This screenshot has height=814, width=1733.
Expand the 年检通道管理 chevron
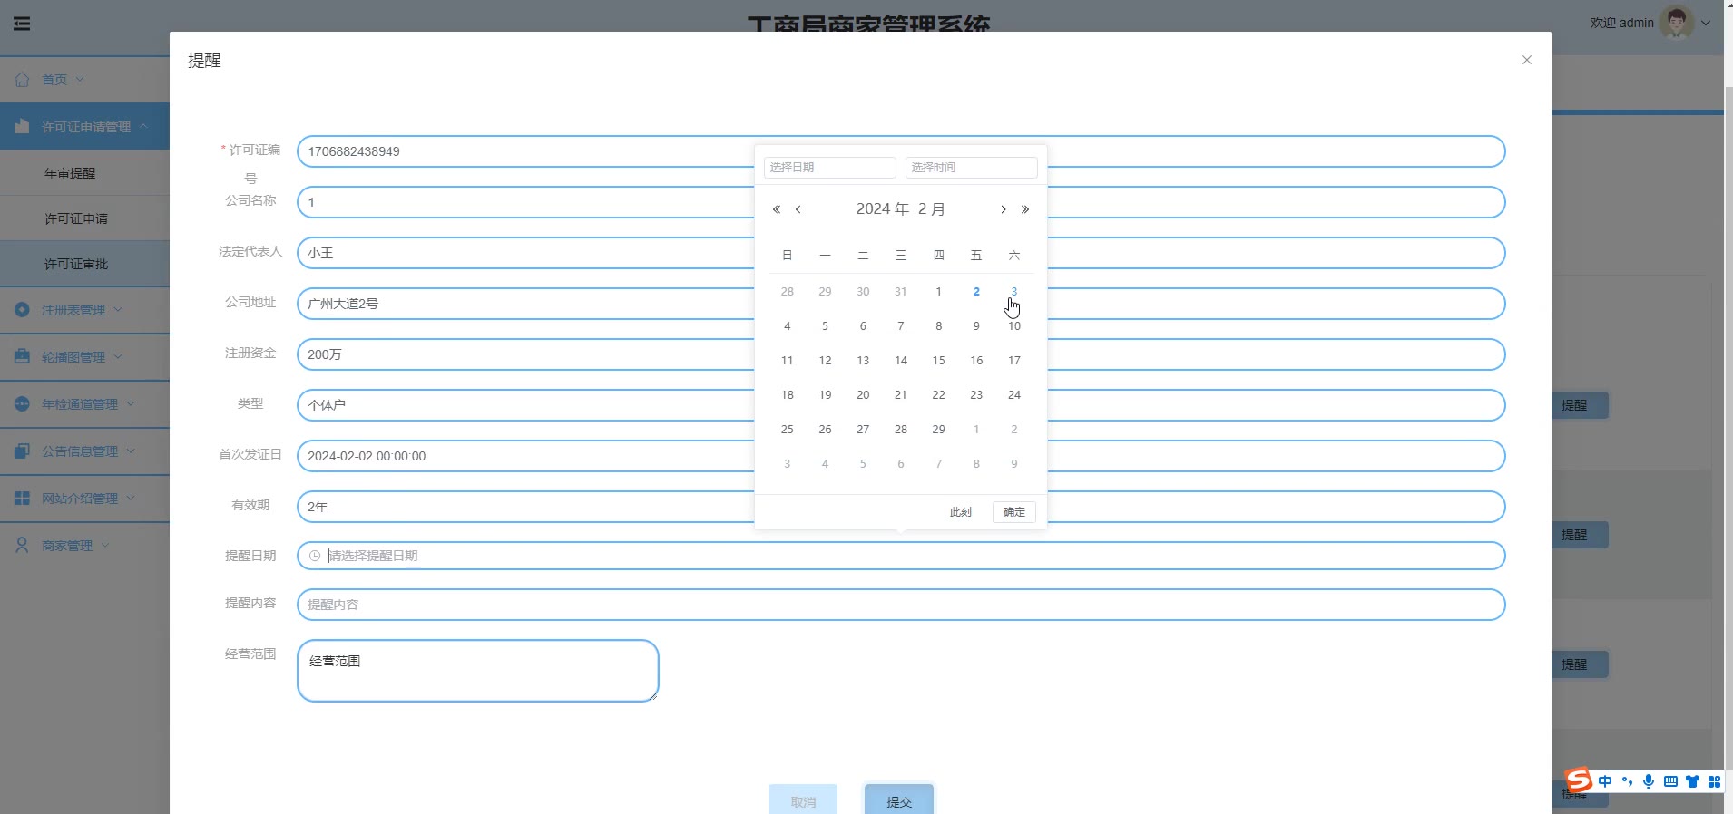131,404
